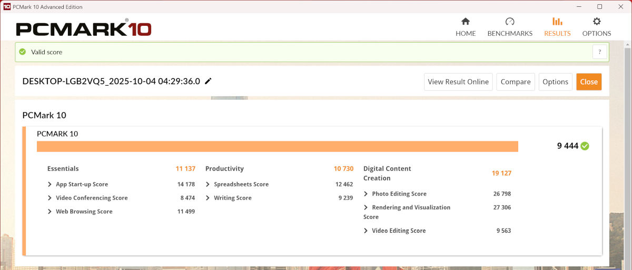This screenshot has width=632, height=270.
Task: Go to the OPTIONS tab
Action: (x=597, y=26)
